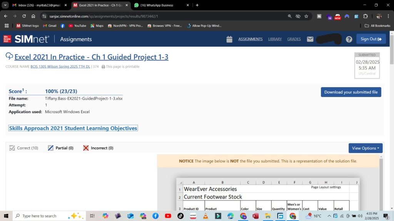Image resolution: width=394 pixels, height=221 pixels.
Task: Open the TikTok icon in taskbar
Action: point(180,216)
